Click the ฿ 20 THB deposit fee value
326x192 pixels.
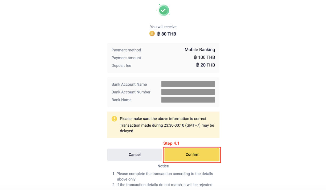point(205,65)
